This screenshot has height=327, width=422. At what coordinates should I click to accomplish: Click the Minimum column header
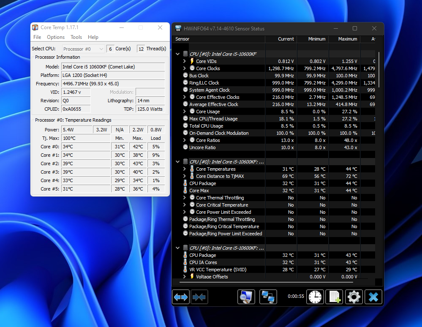[x=313, y=39]
